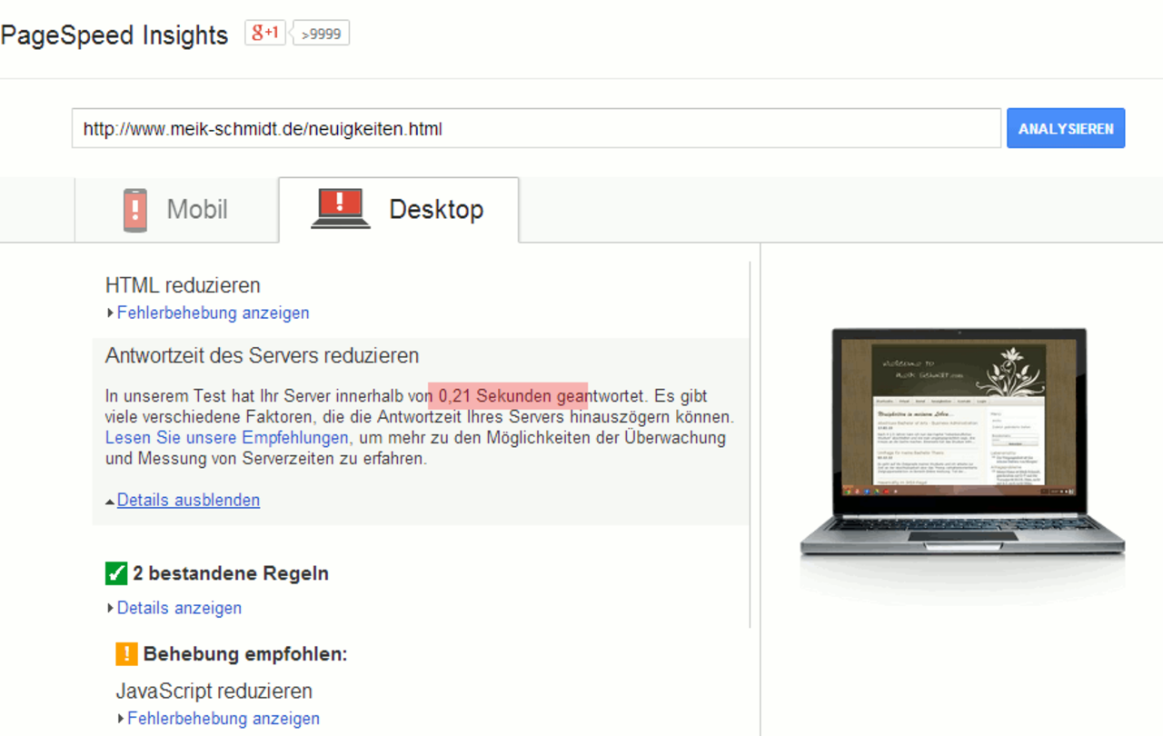Image resolution: width=1163 pixels, height=736 pixels.
Task: Click the HTML reduzieren heading
Action: (183, 285)
